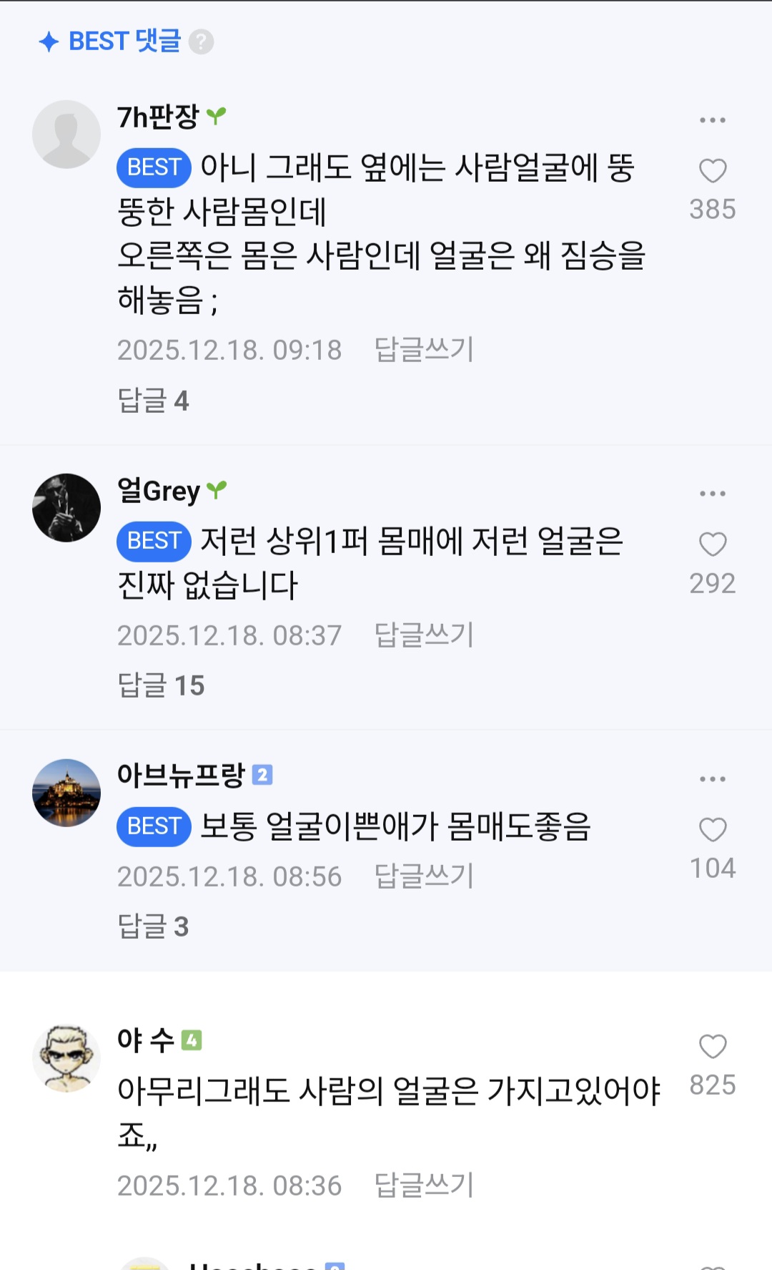Click the green sprout badge next to 7h판장
The height and width of the screenshot is (1270, 772).
[x=216, y=115]
